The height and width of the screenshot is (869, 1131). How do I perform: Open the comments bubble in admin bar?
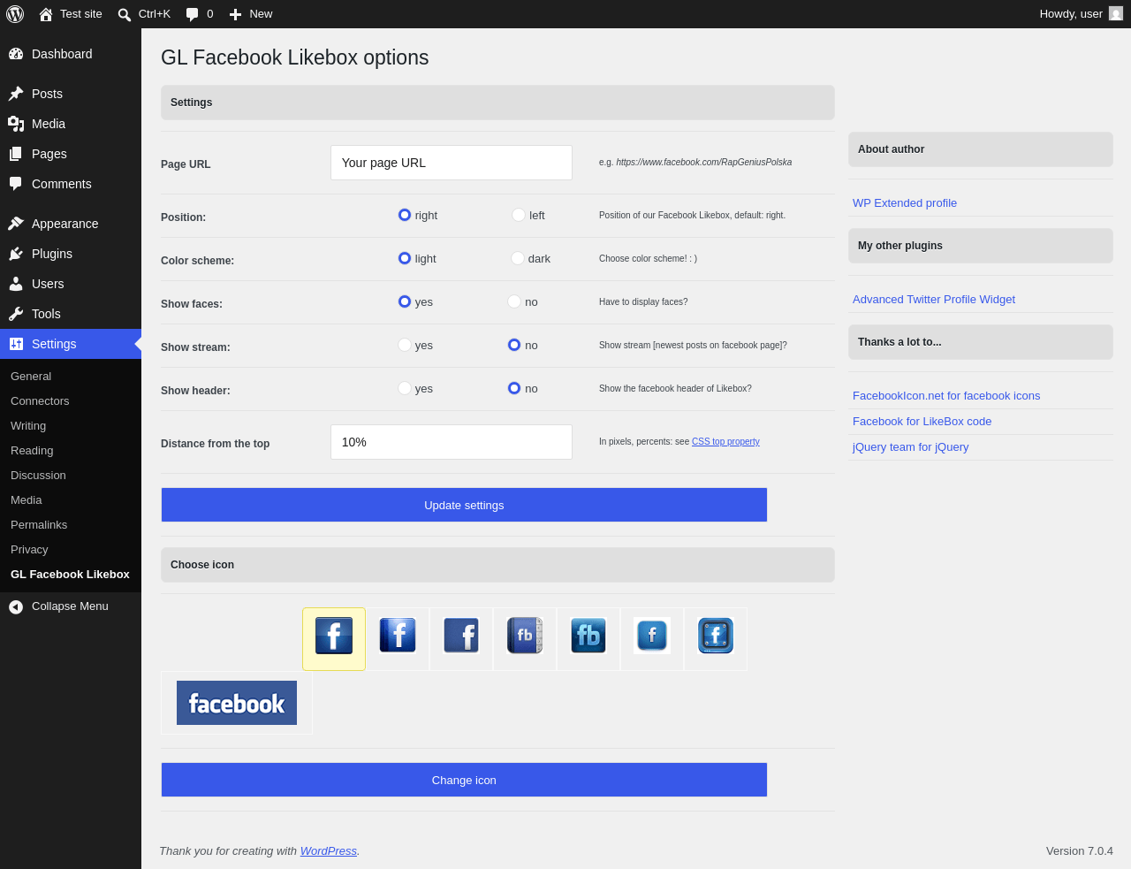[193, 14]
